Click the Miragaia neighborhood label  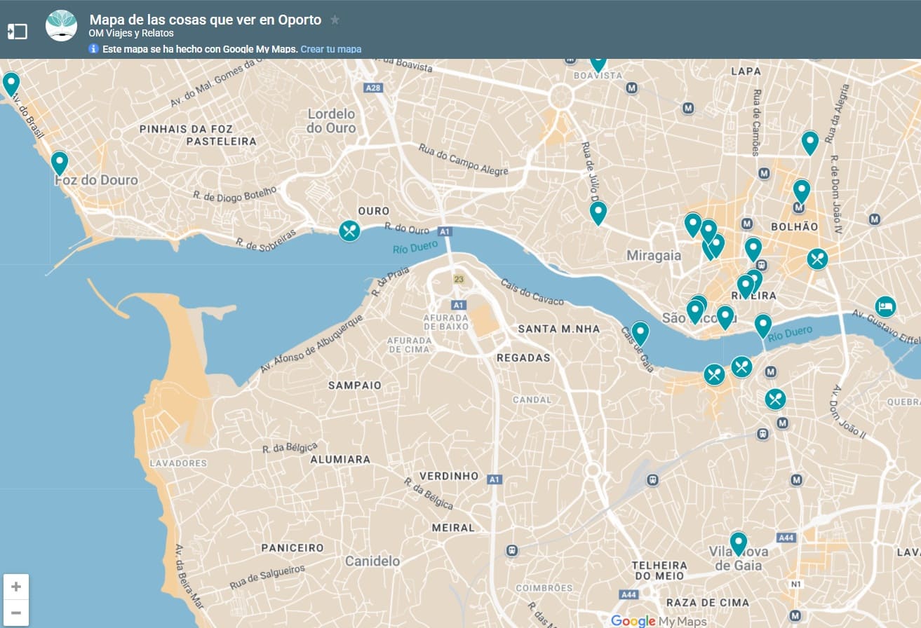[654, 255]
